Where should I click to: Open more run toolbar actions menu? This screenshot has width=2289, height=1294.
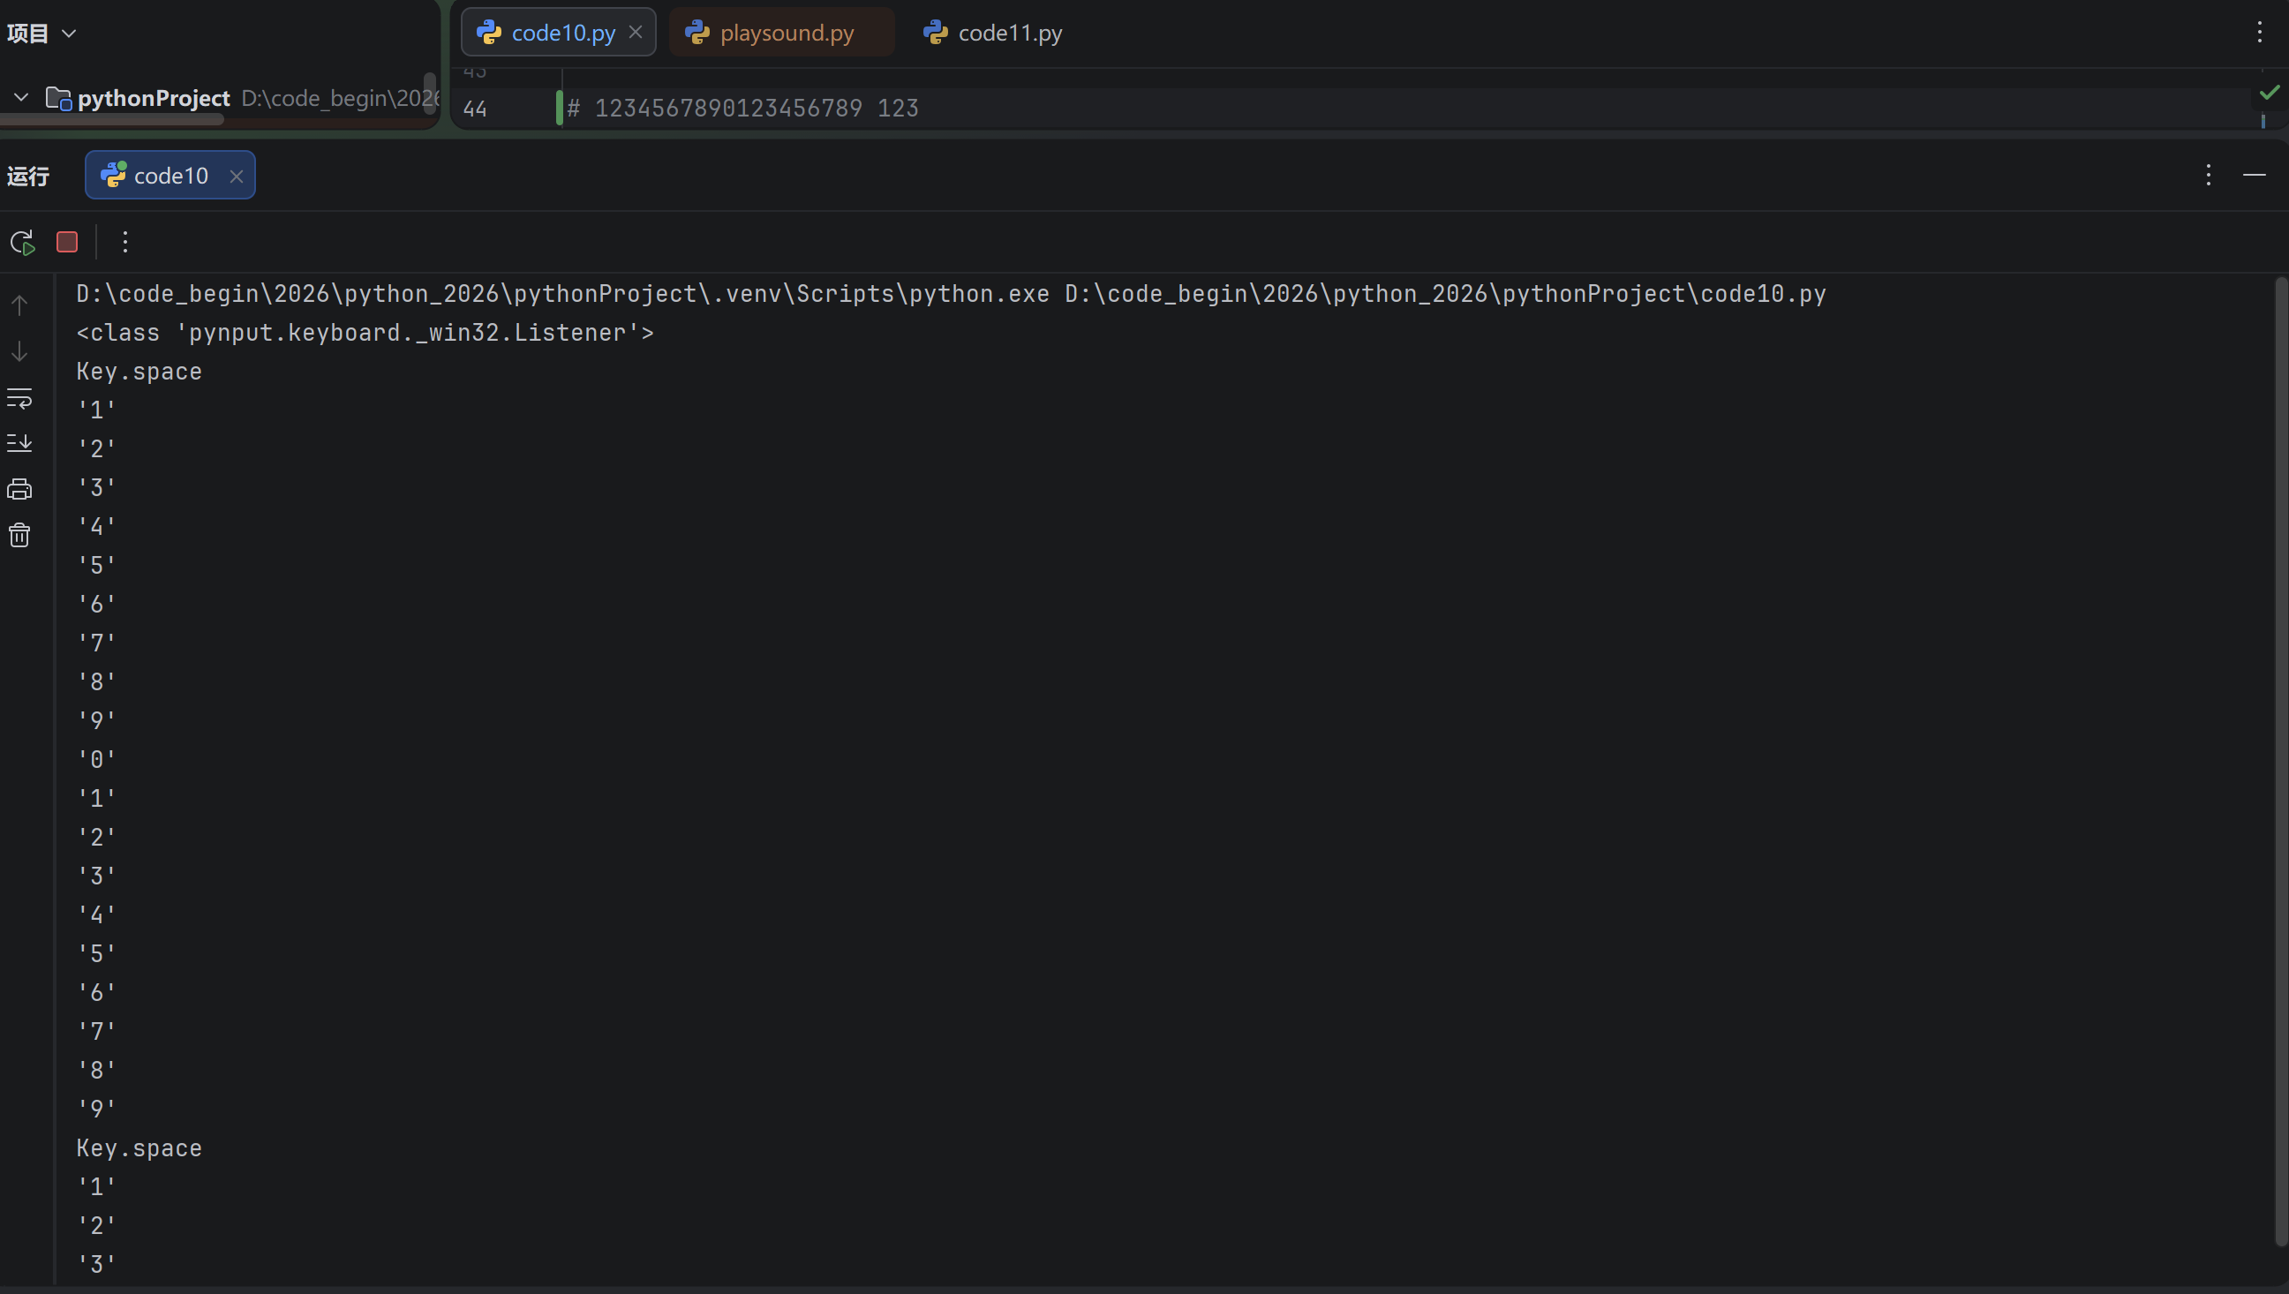click(x=125, y=242)
